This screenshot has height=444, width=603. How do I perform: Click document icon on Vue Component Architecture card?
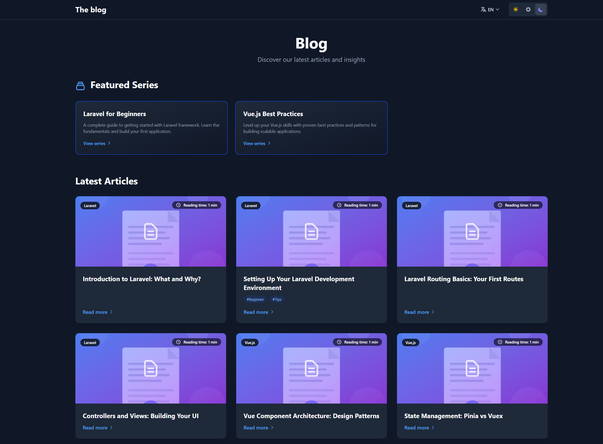pyautogui.click(x=311, y=368)
